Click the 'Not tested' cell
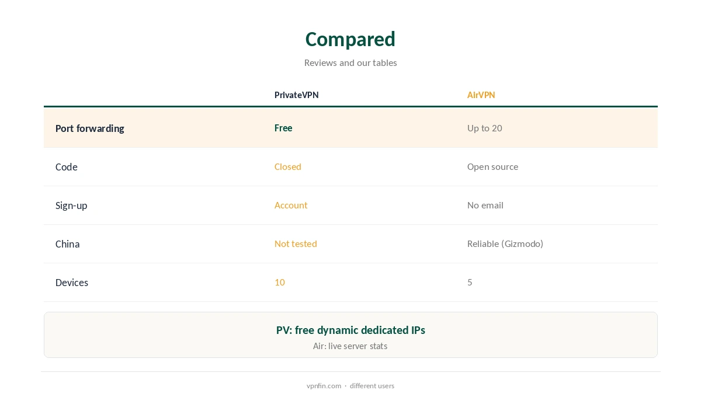 coord(296,243)
